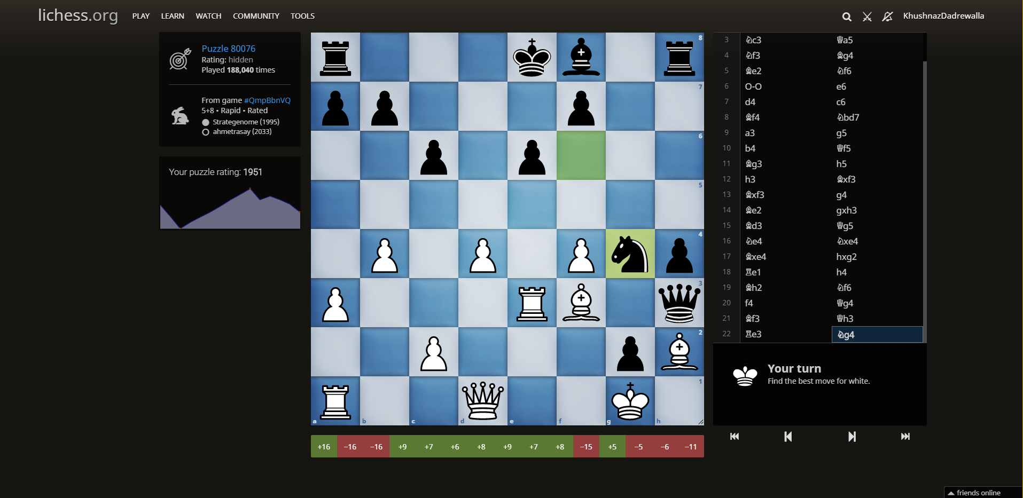1023x498 pixels.
Task: Select the rabbit rapid-speed icon
Action: (x=179, y=115)
